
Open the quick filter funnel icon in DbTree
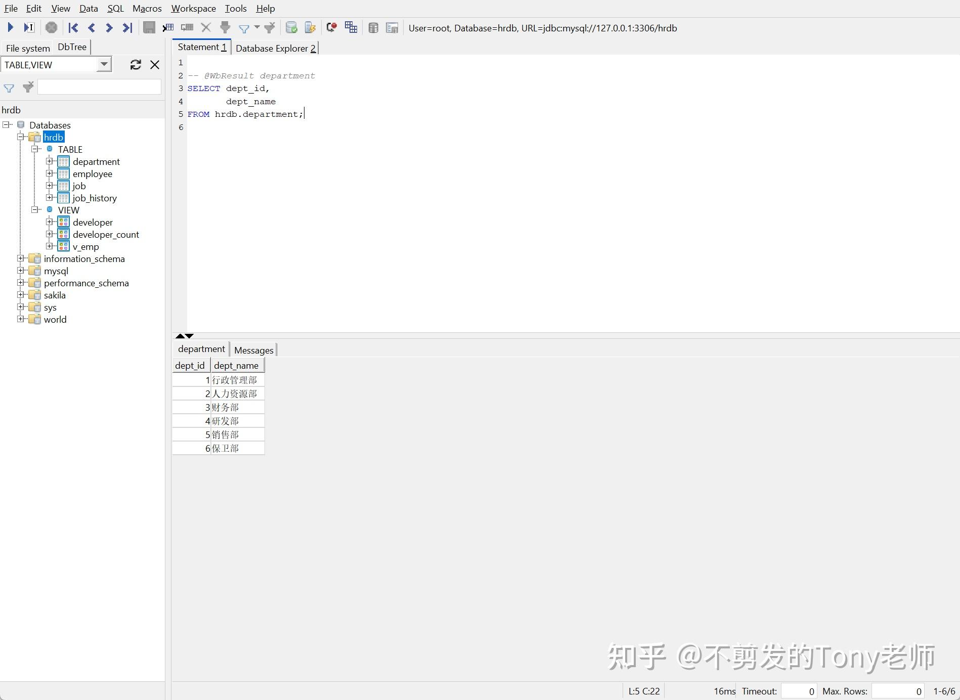[x=9, y=88]
